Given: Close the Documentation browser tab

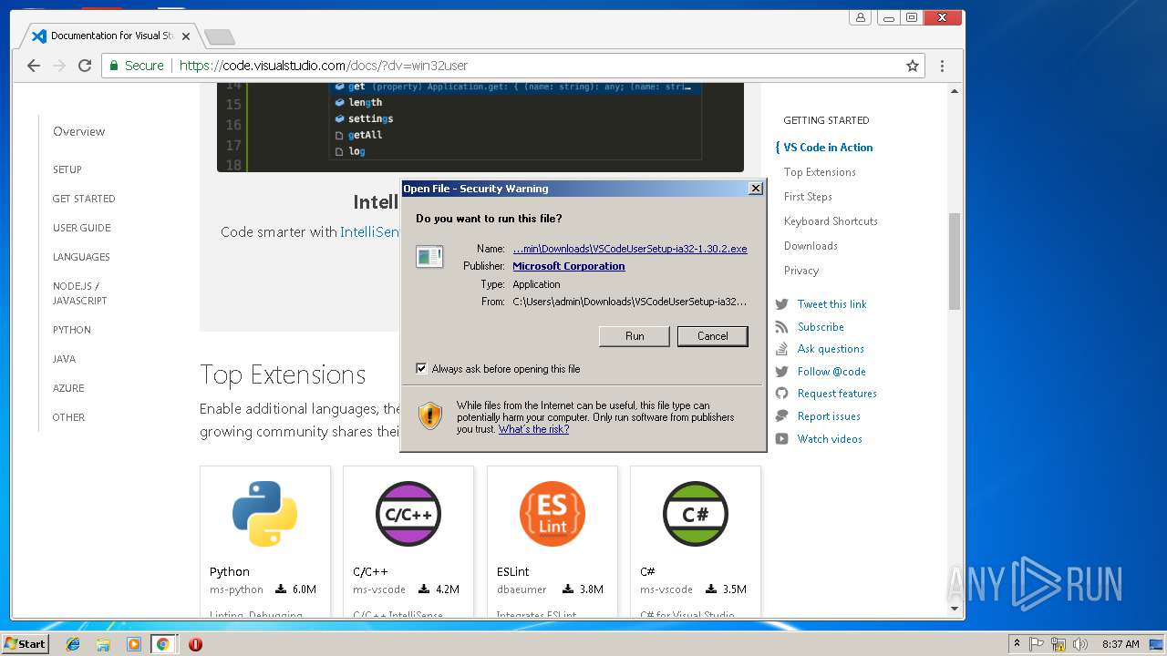Looking at the screenshot, I should (186, 36).
